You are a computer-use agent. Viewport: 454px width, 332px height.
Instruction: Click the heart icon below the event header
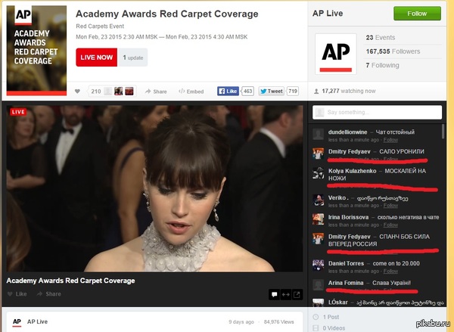tap(77, 92)
